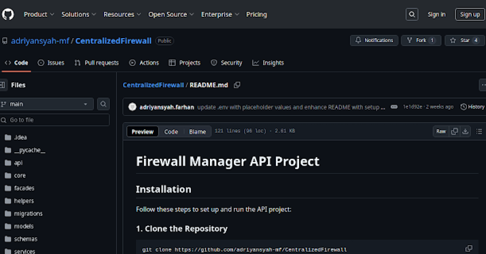The image size is (486, 254).
Task: Download the raw README file
Action: [465, 132]
